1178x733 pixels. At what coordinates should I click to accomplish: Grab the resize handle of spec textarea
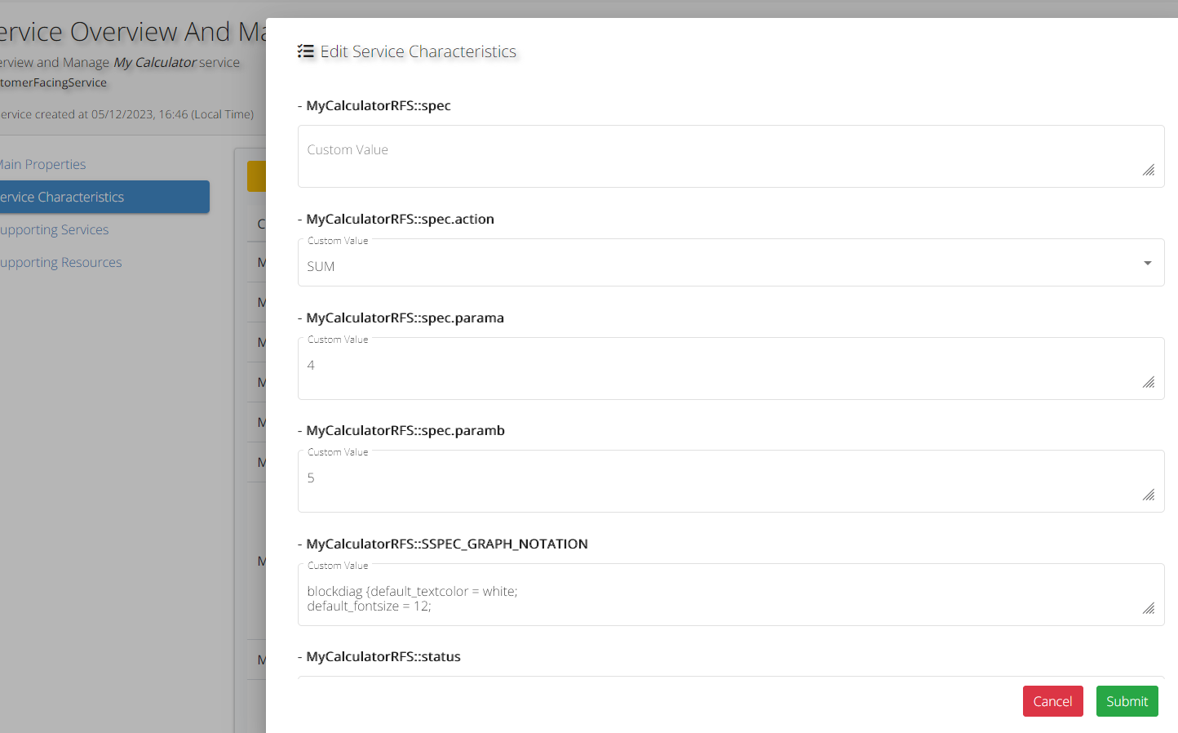point(1149,170)
